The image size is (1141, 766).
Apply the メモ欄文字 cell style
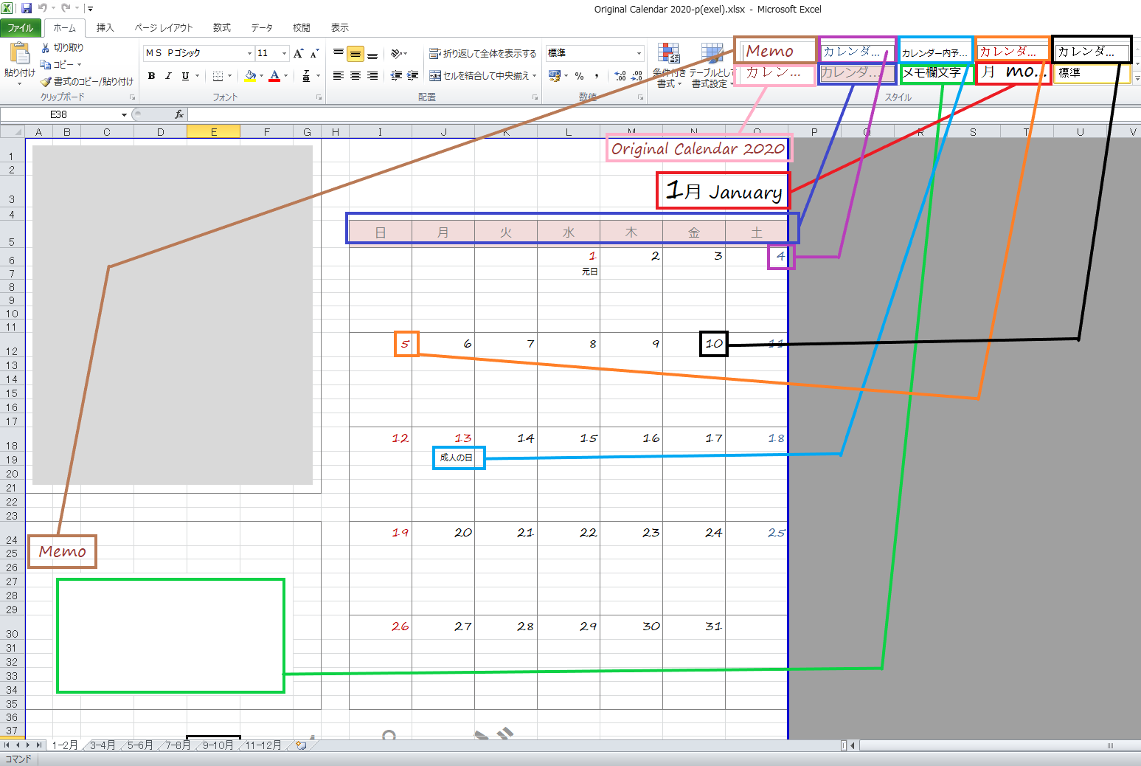(934, 73)
